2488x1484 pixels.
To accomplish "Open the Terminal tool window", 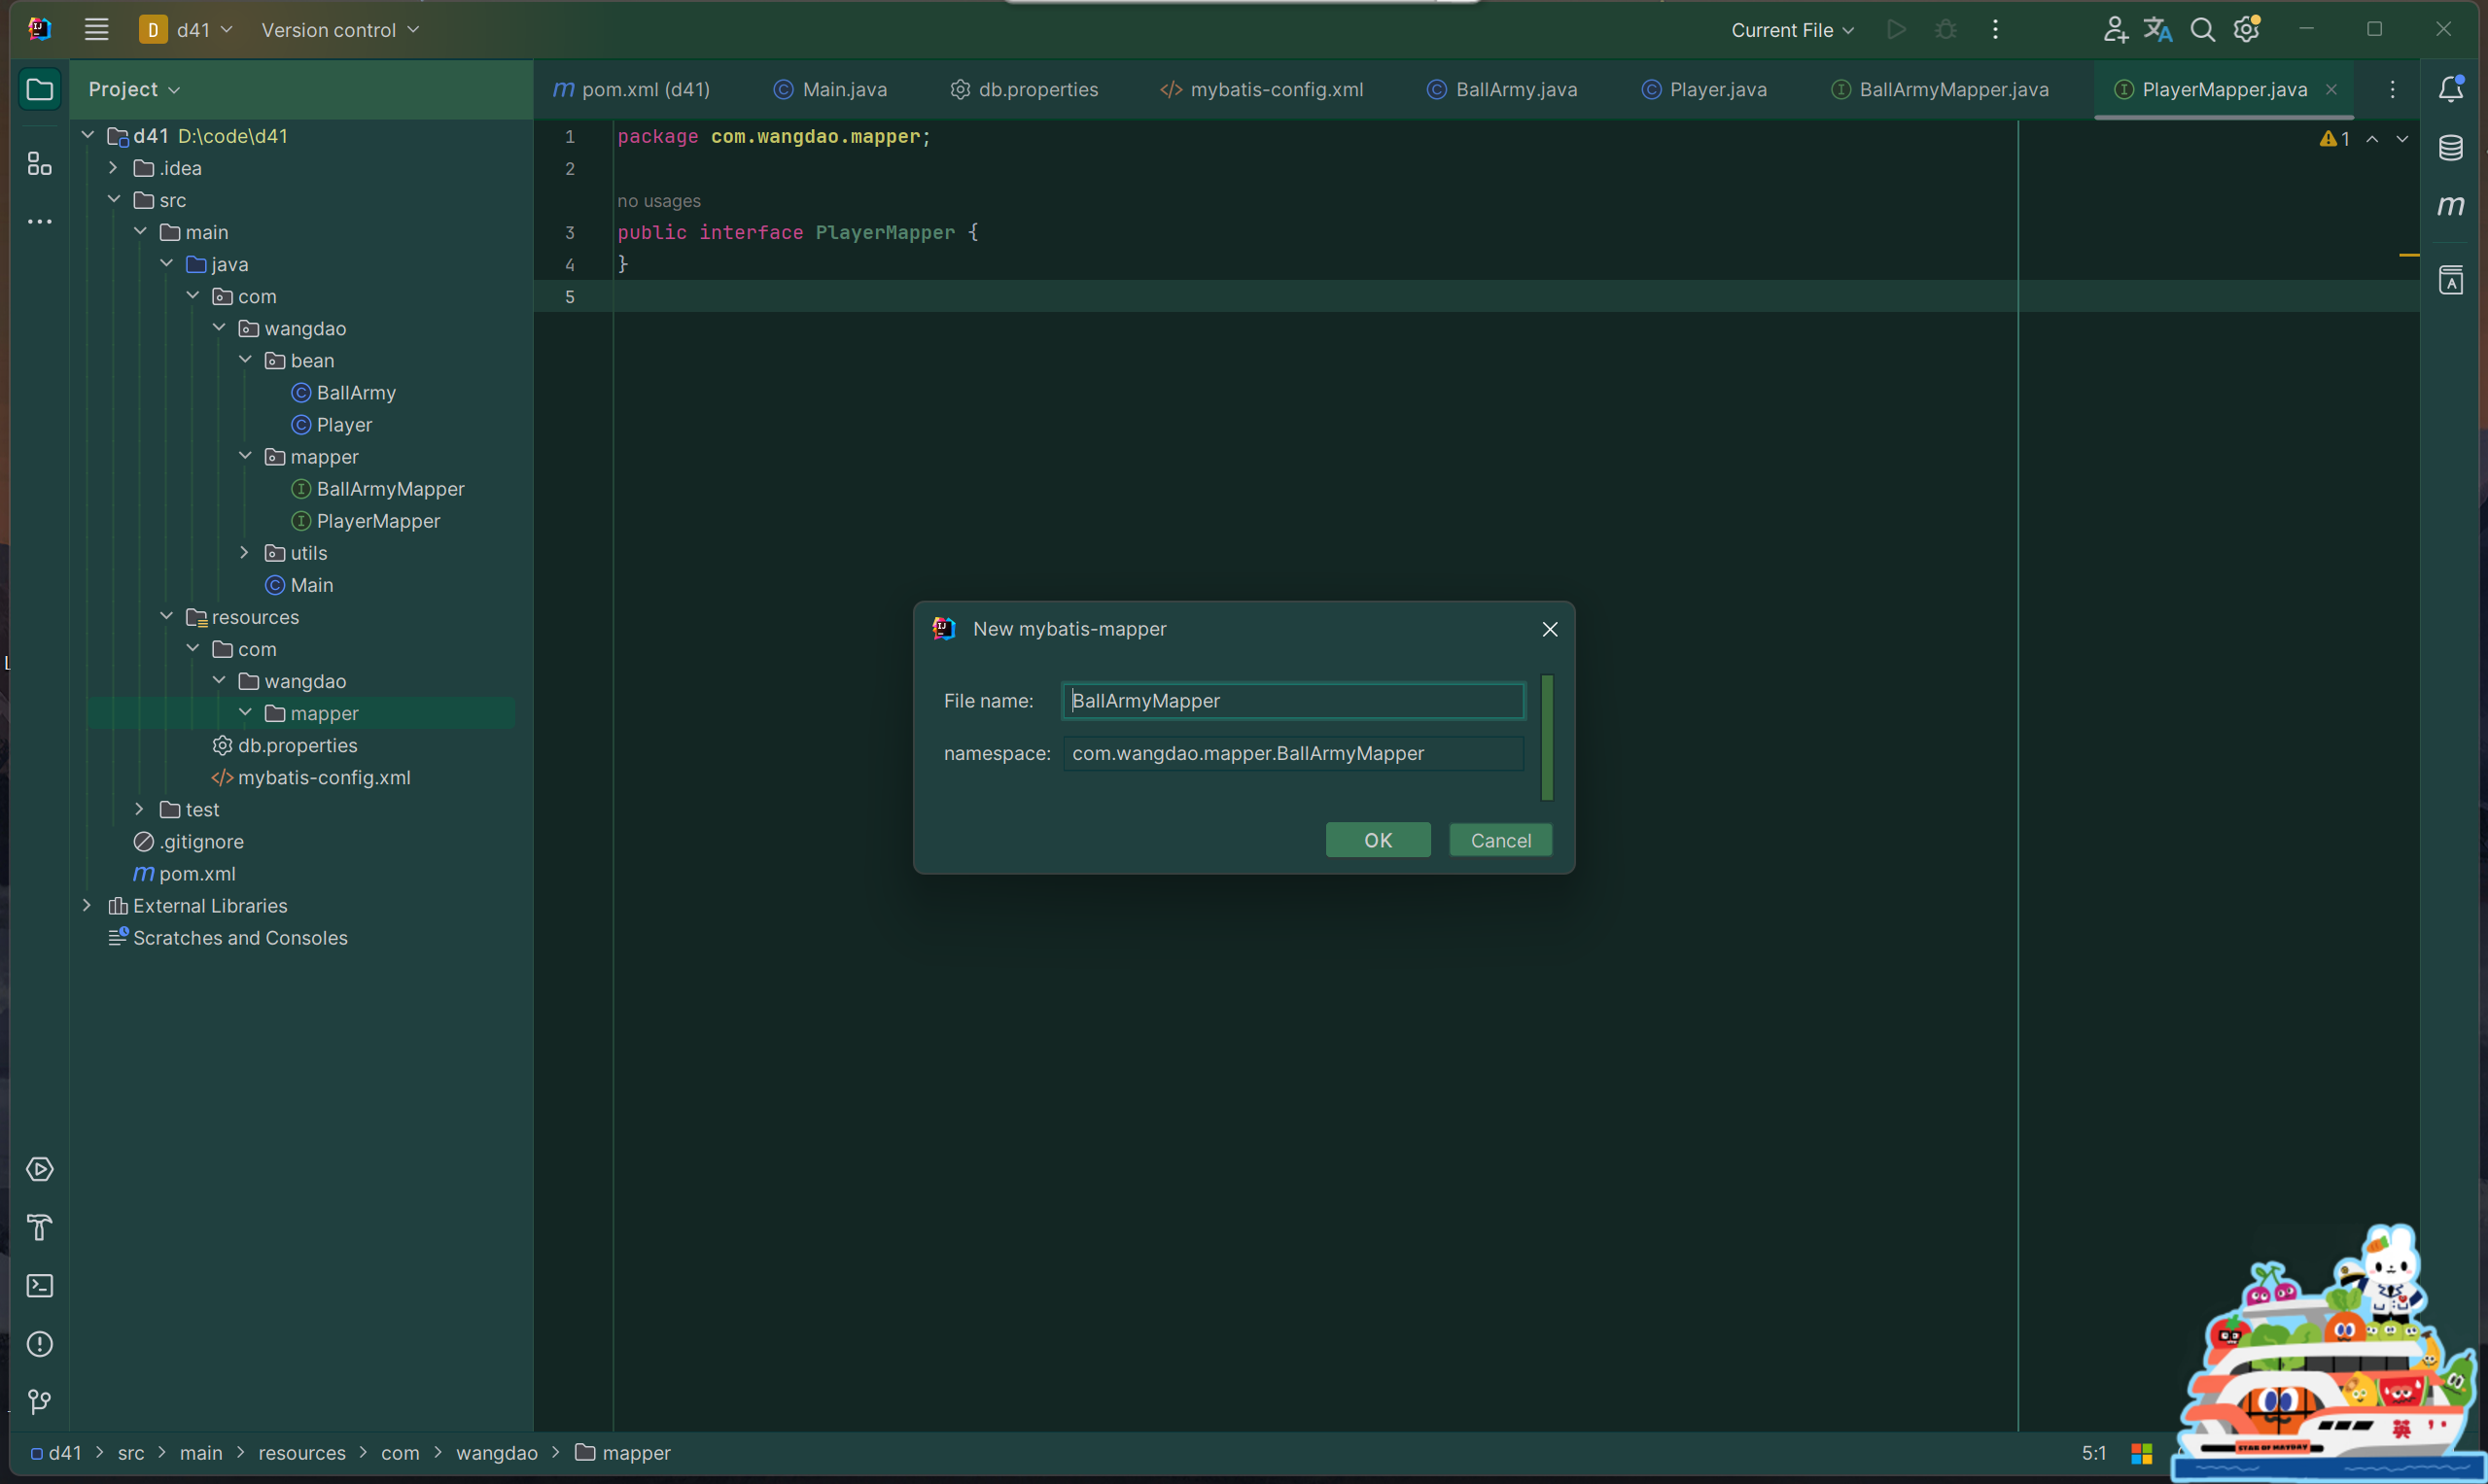I will tap(40, 1285).
